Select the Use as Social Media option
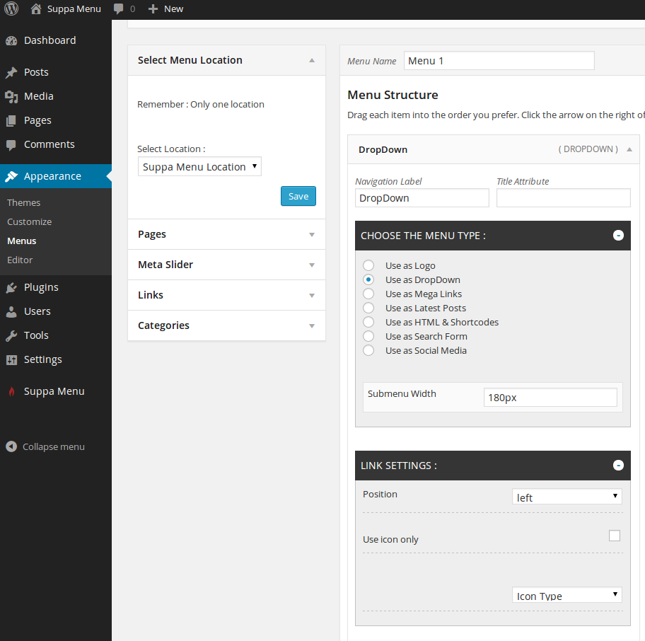 pos(368,350)
